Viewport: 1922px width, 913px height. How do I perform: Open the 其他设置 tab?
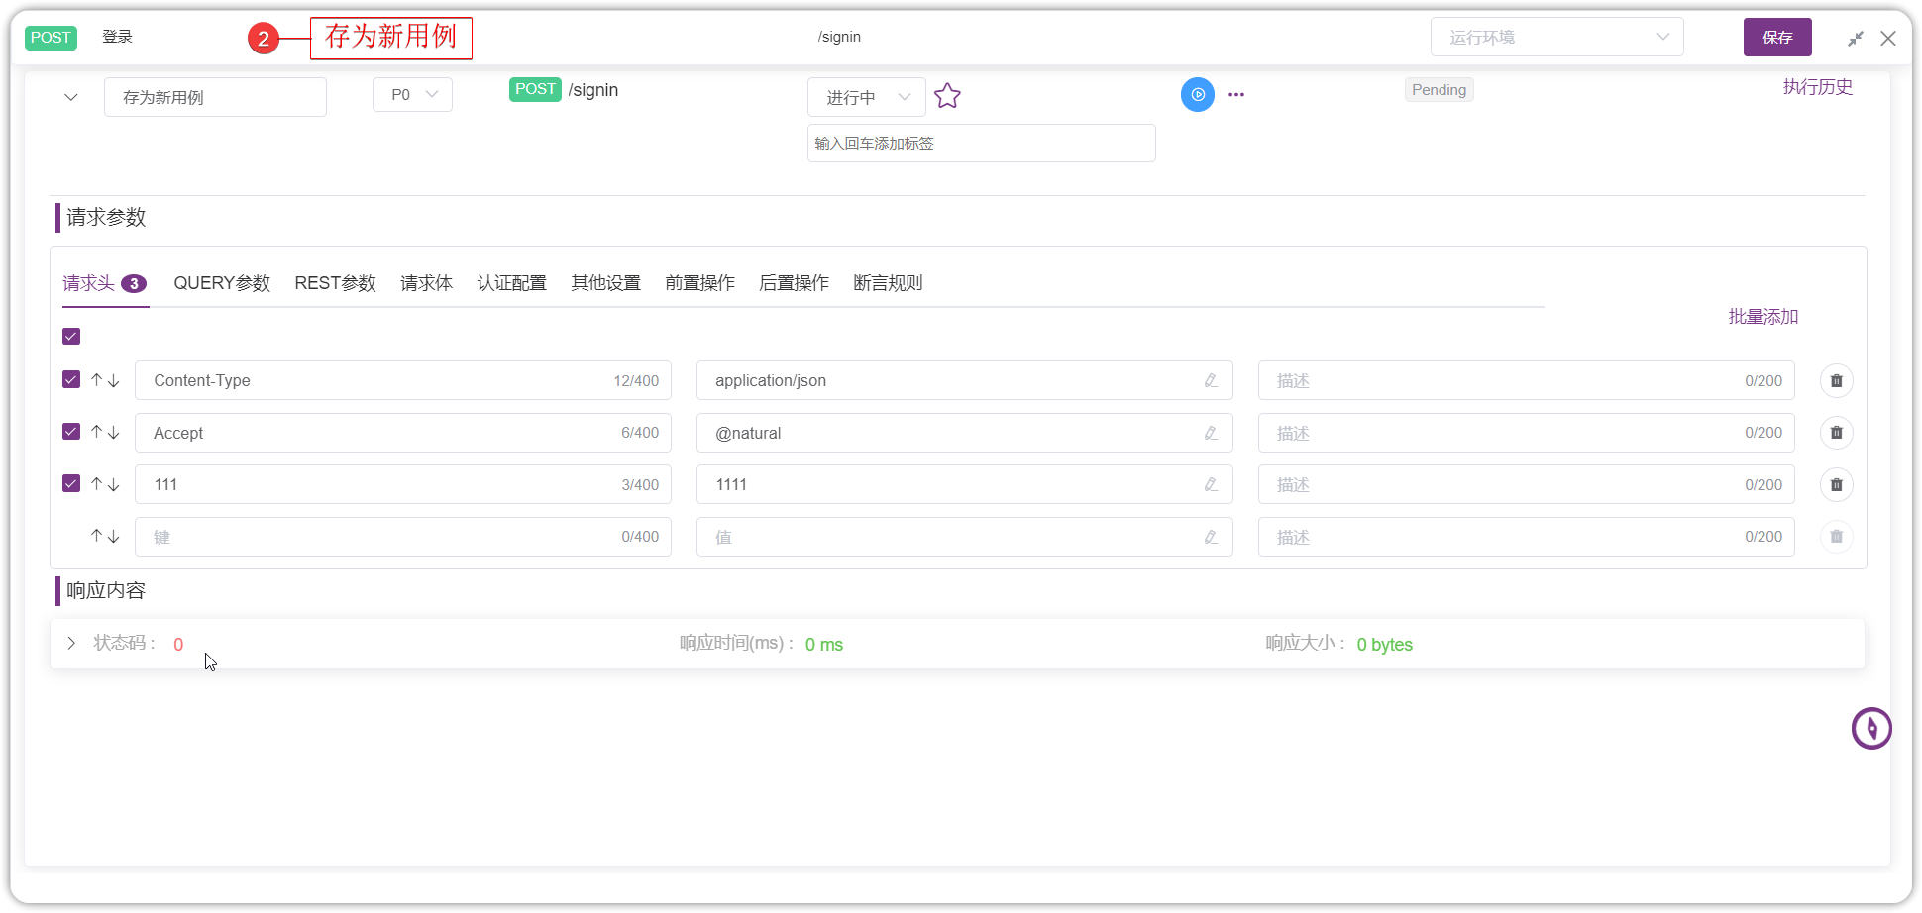[x=606, y=283]
